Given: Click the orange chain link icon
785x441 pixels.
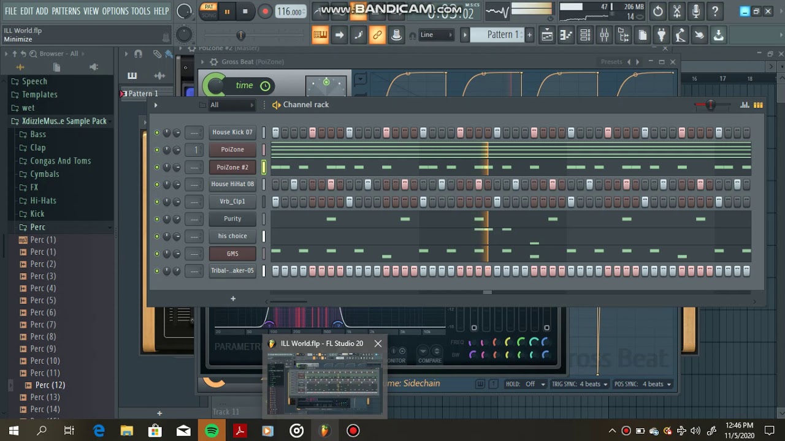Looking at the screenshot, I should click(377, 35).
